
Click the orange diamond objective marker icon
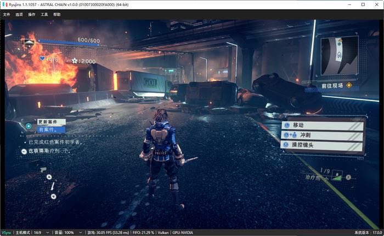click(348, 85)
